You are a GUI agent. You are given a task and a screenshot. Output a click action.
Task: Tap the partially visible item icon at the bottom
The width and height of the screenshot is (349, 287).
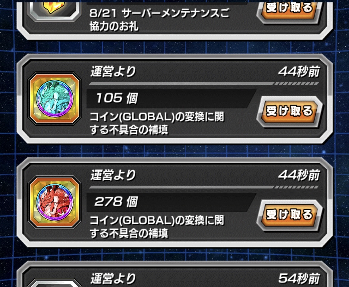coord(55,283)
